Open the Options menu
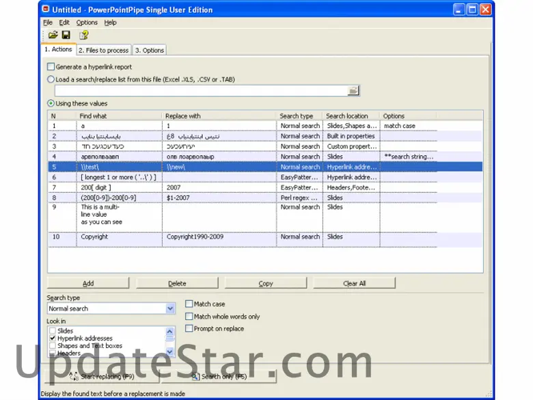The width and height of the screenshot is (533, 400). (87, 23)
